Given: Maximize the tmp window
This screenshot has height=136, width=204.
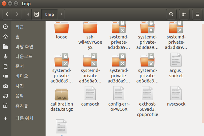Looking at the screenshot, I should click(16, 3).
